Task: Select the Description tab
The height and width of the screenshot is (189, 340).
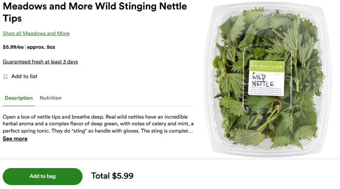Action: (x=18, y=98)
